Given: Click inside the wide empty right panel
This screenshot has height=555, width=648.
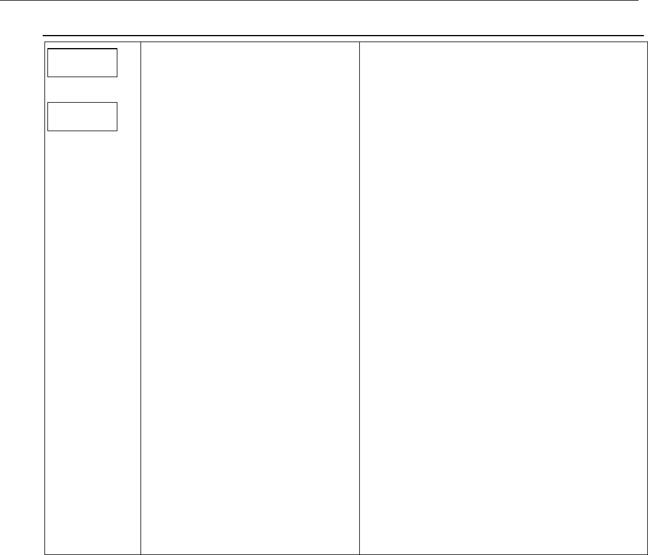Looking at the screenshot, I should click(x=503, y=298).
